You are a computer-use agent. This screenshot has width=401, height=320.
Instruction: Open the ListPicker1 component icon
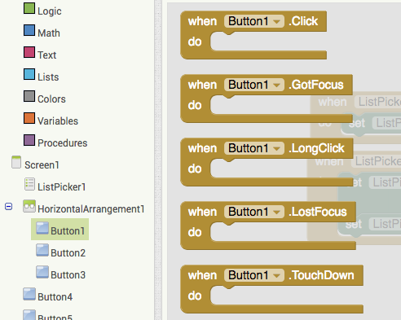(x=29, y=184)
